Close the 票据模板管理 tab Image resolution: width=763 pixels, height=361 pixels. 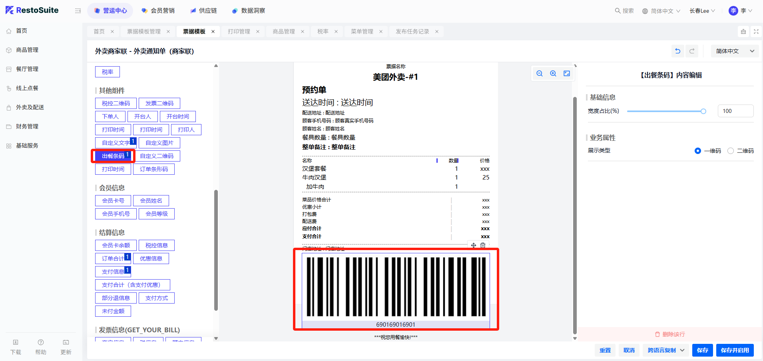[168, 32]
